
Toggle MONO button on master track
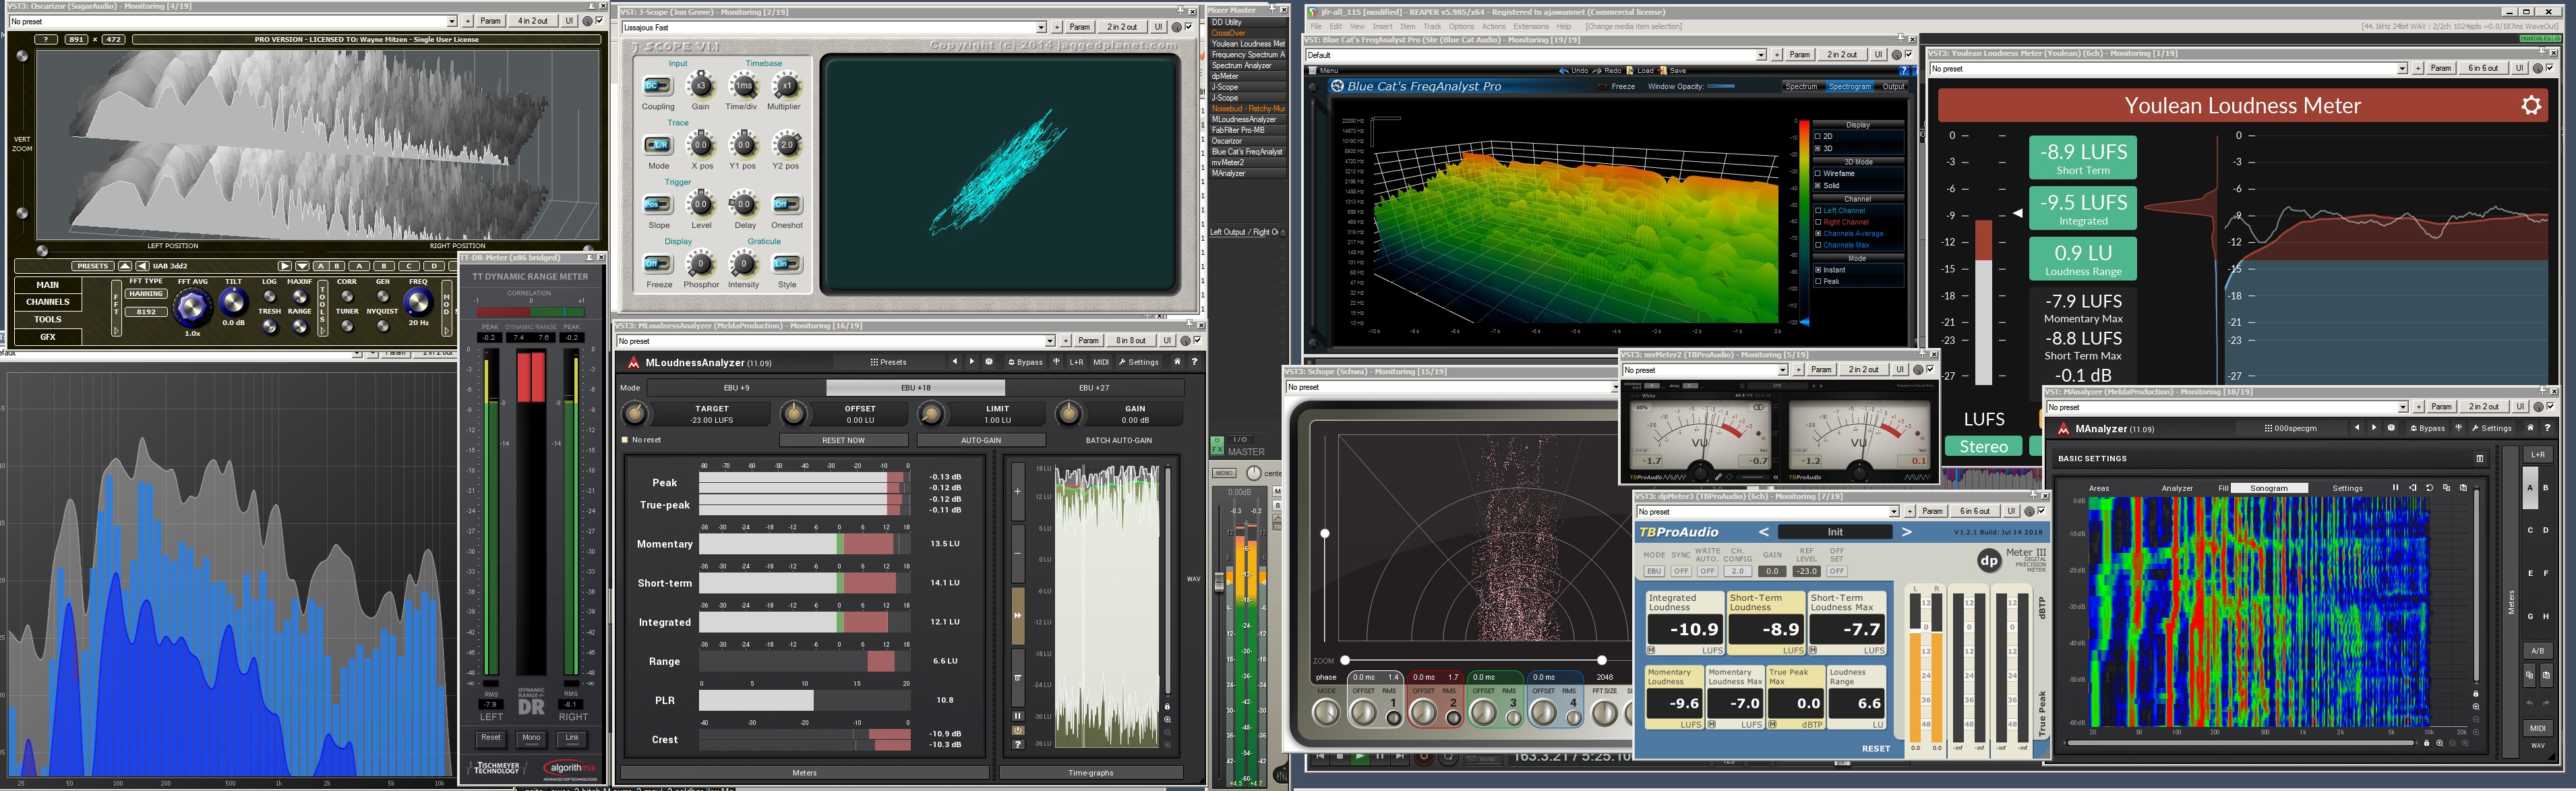pyautogui.click(x=1225, y=473)
